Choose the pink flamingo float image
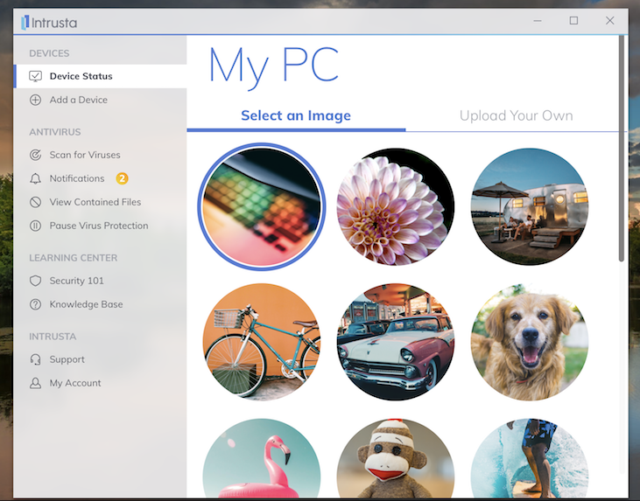This screenshot has height=501, width=640. pos(262,458)
